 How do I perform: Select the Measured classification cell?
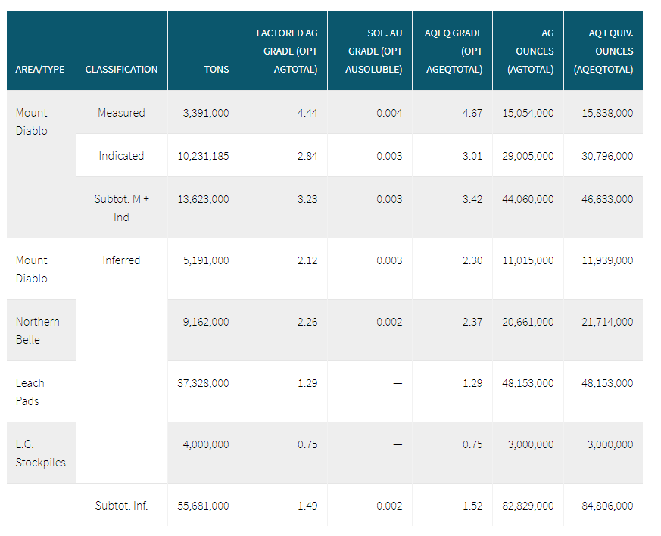(x=121, y=113)
